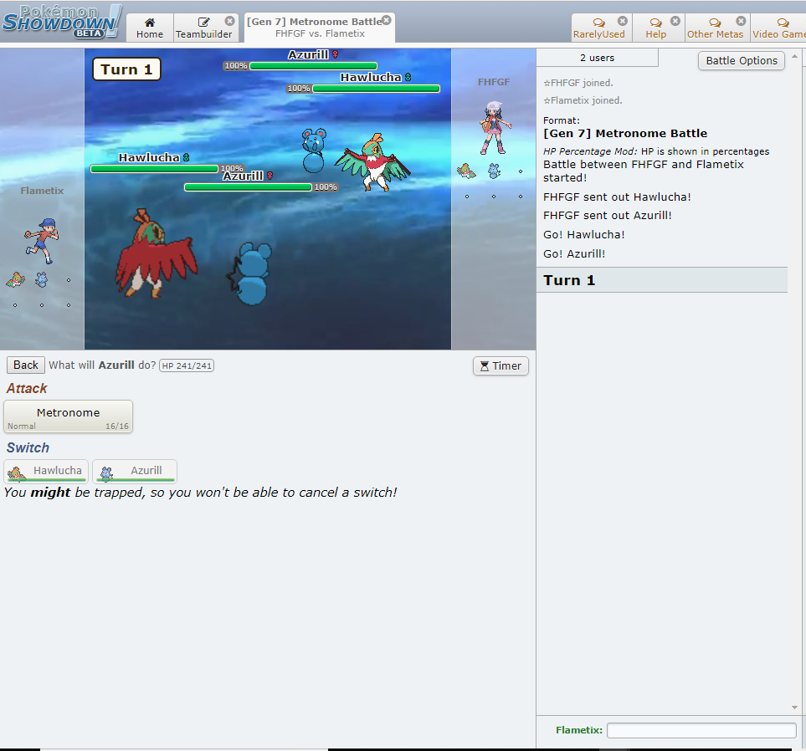Click the HP 241/241 label
The height and width of the screenshot is (751, 806).
click(187, 365)
